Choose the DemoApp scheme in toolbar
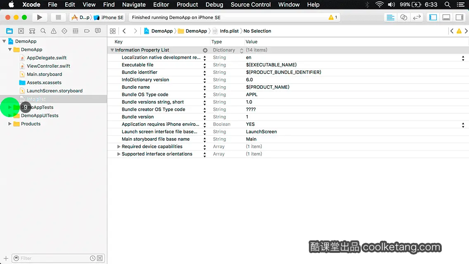469x264 pixels. pos(81,17)
